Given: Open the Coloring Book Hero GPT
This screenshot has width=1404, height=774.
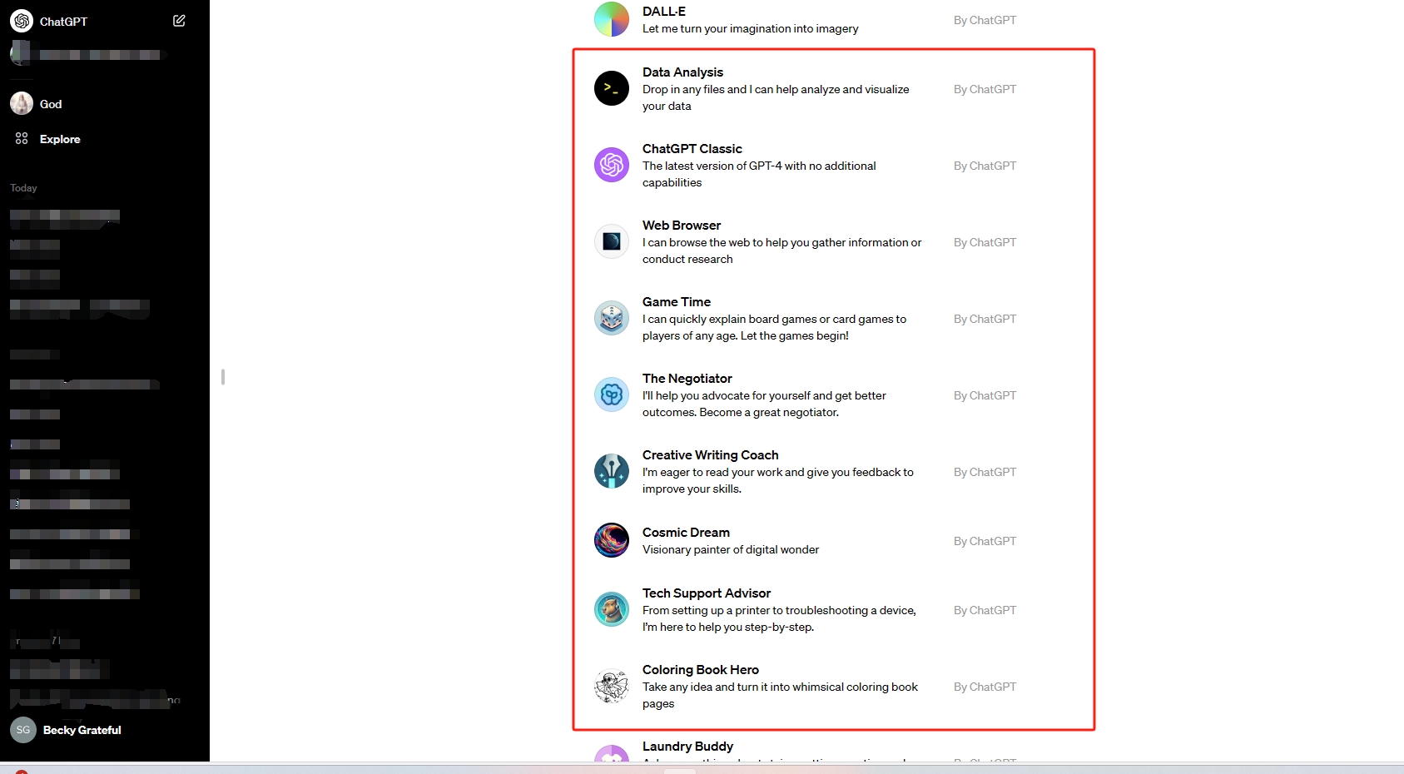Looking at the screenshot, I should 701,670.
